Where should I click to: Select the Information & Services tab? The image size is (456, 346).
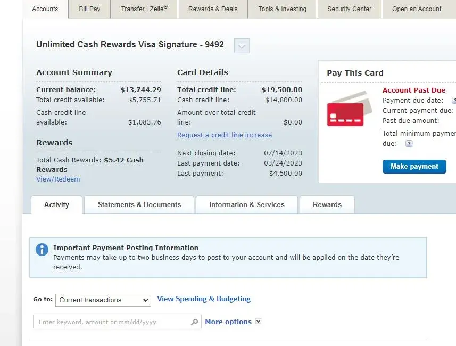click(x=246, y=204)
